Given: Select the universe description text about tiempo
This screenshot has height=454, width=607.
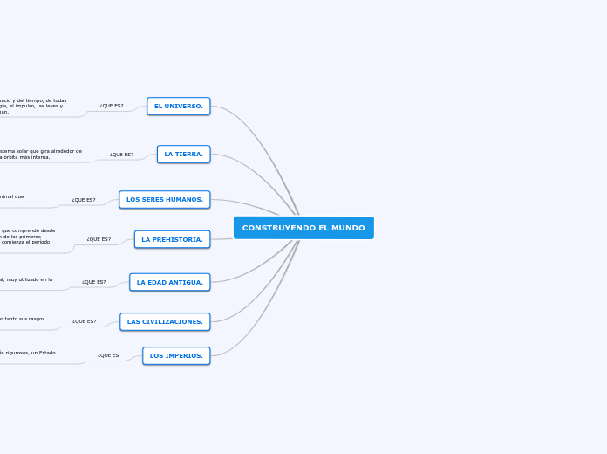Looking at the screenshot, I should (33, 106).
